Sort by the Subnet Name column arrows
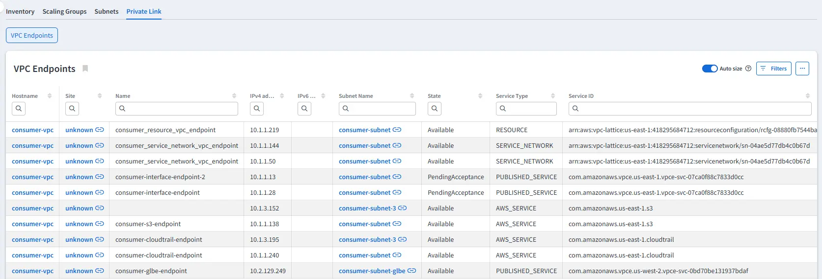The image size is (822, 279). click(412, 96)
